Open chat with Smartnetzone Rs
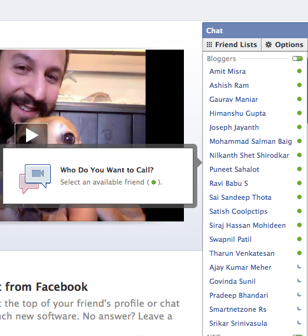This screenshot has height=336, width=308. click(x=238, y=309)
